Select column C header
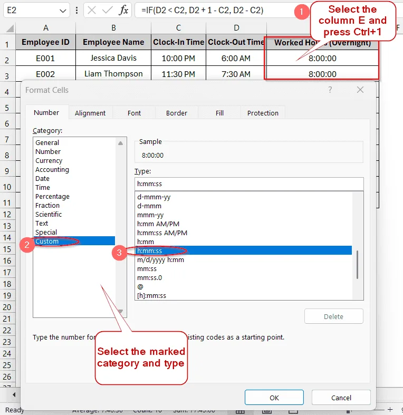Screen dimensions: 403x415 (x=178, y=28)
